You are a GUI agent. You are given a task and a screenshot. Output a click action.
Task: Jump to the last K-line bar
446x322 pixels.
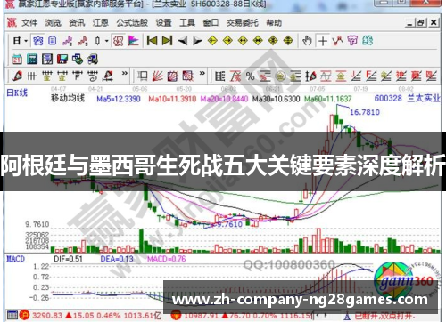point(167,41)
